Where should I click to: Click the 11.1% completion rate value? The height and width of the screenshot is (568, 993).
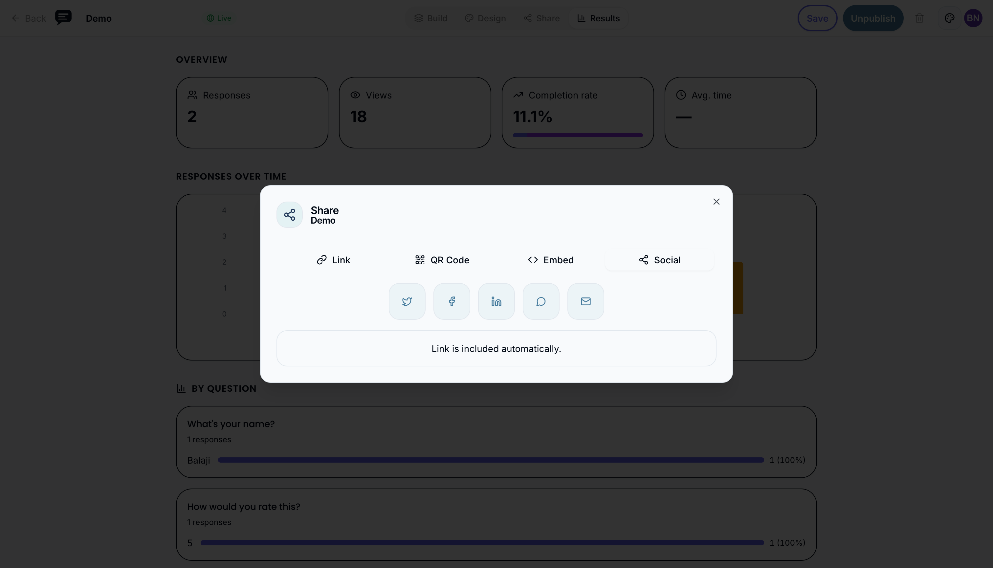click(532, 117)
